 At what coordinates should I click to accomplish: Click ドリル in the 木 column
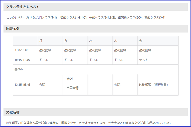coord(119,60)
